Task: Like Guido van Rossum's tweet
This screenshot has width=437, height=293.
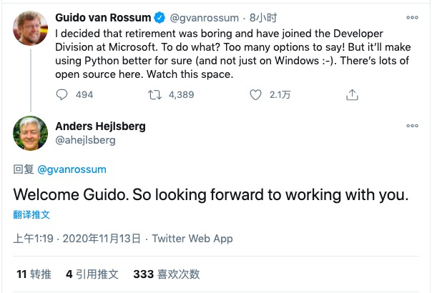Action: 255,94
